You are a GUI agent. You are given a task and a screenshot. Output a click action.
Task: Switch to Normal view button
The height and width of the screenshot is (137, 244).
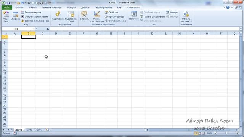[196, 134]
